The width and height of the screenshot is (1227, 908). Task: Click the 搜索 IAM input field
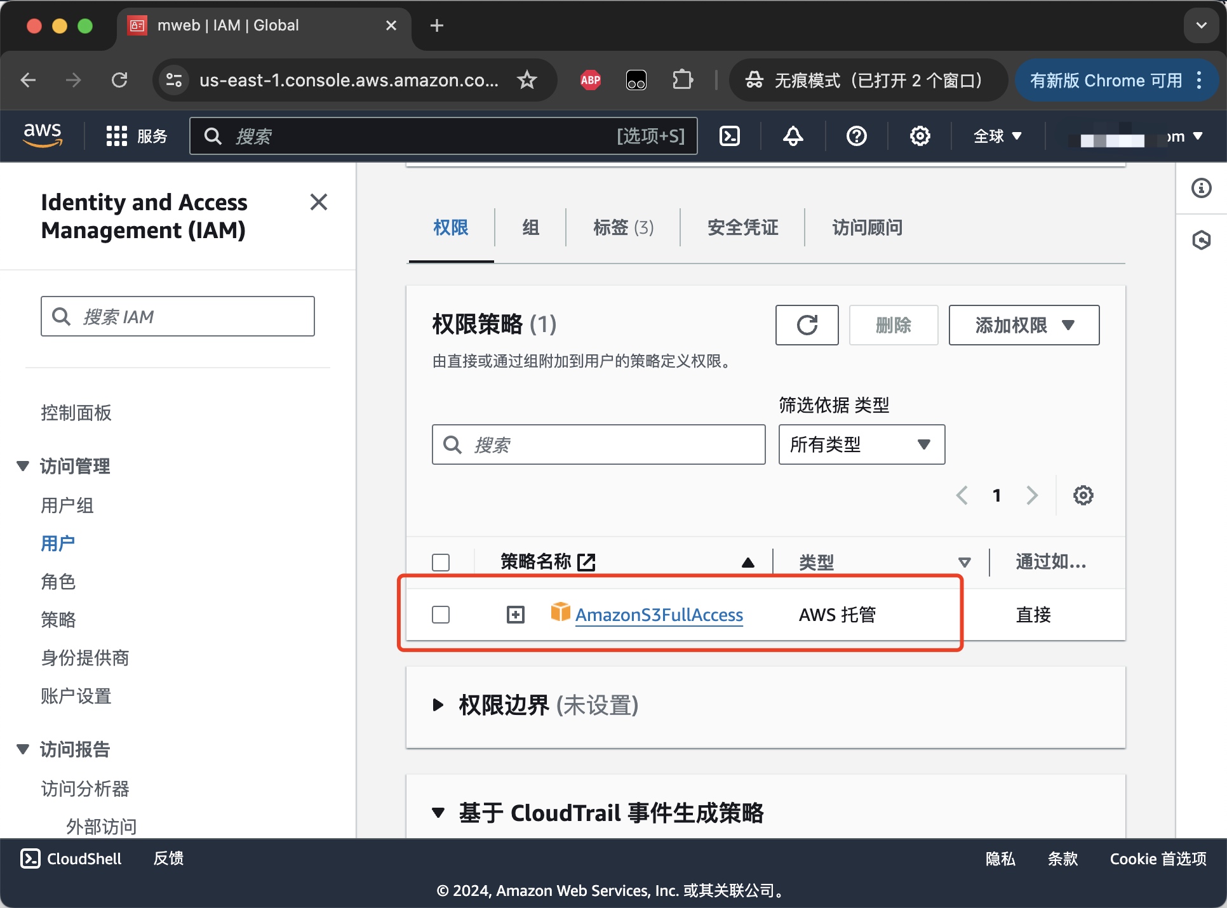pos(178,316)
